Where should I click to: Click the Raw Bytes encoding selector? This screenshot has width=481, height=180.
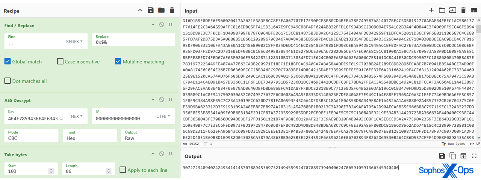coord(454,144)
